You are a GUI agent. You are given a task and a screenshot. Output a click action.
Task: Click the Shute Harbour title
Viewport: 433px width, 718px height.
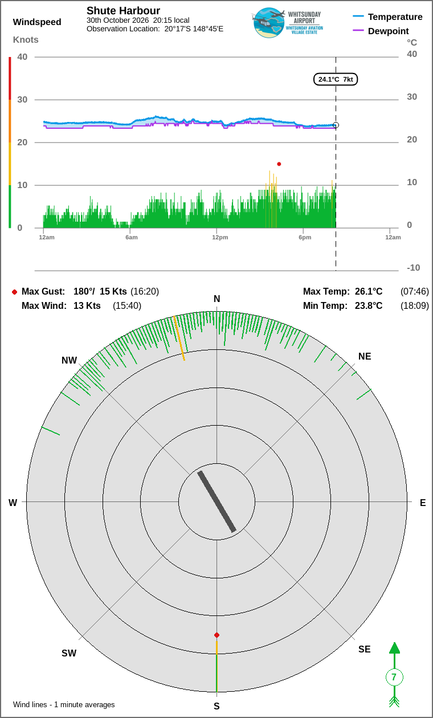[123, 11]
